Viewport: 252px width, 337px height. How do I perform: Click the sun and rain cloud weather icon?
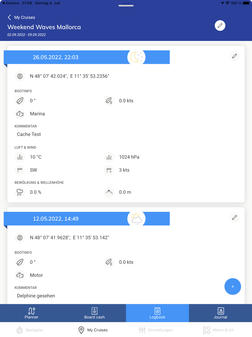coord(136,219)
